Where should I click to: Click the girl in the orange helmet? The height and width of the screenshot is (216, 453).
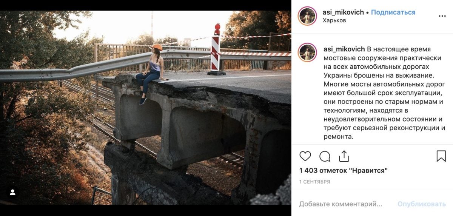coord(152,72)
